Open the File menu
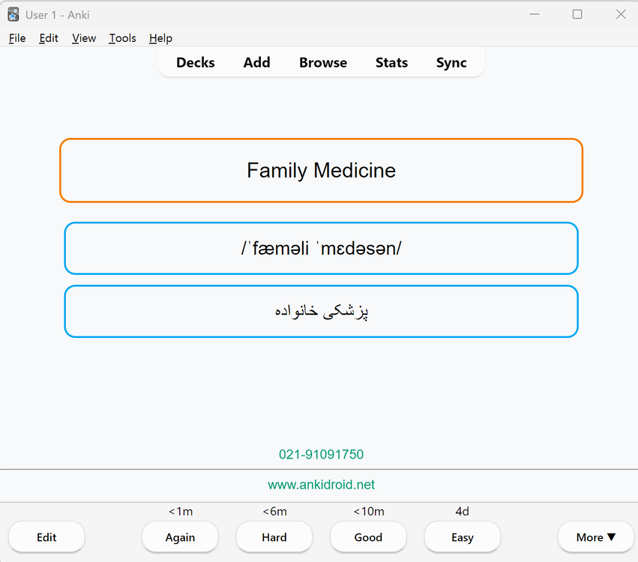Viewport: 638px width, 562px height. coord(17,38)
